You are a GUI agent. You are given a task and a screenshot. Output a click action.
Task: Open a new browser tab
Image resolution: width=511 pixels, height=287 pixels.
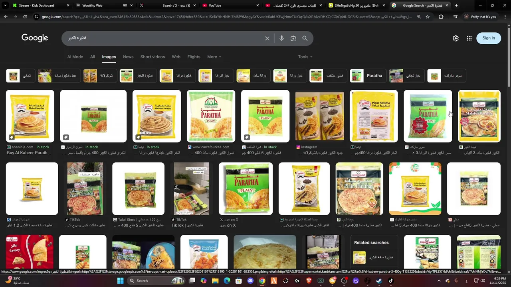click(x=456, y=6)
